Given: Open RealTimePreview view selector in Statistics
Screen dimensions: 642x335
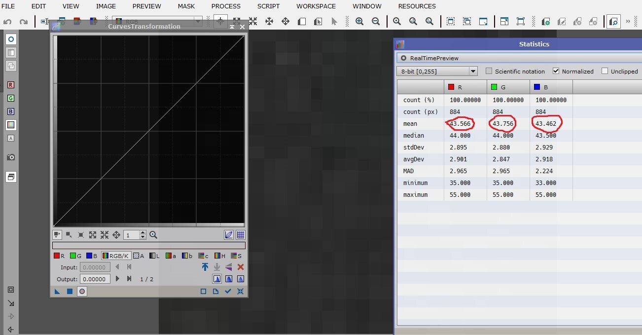Looking at the screenshot, I should tap(519, 58).
